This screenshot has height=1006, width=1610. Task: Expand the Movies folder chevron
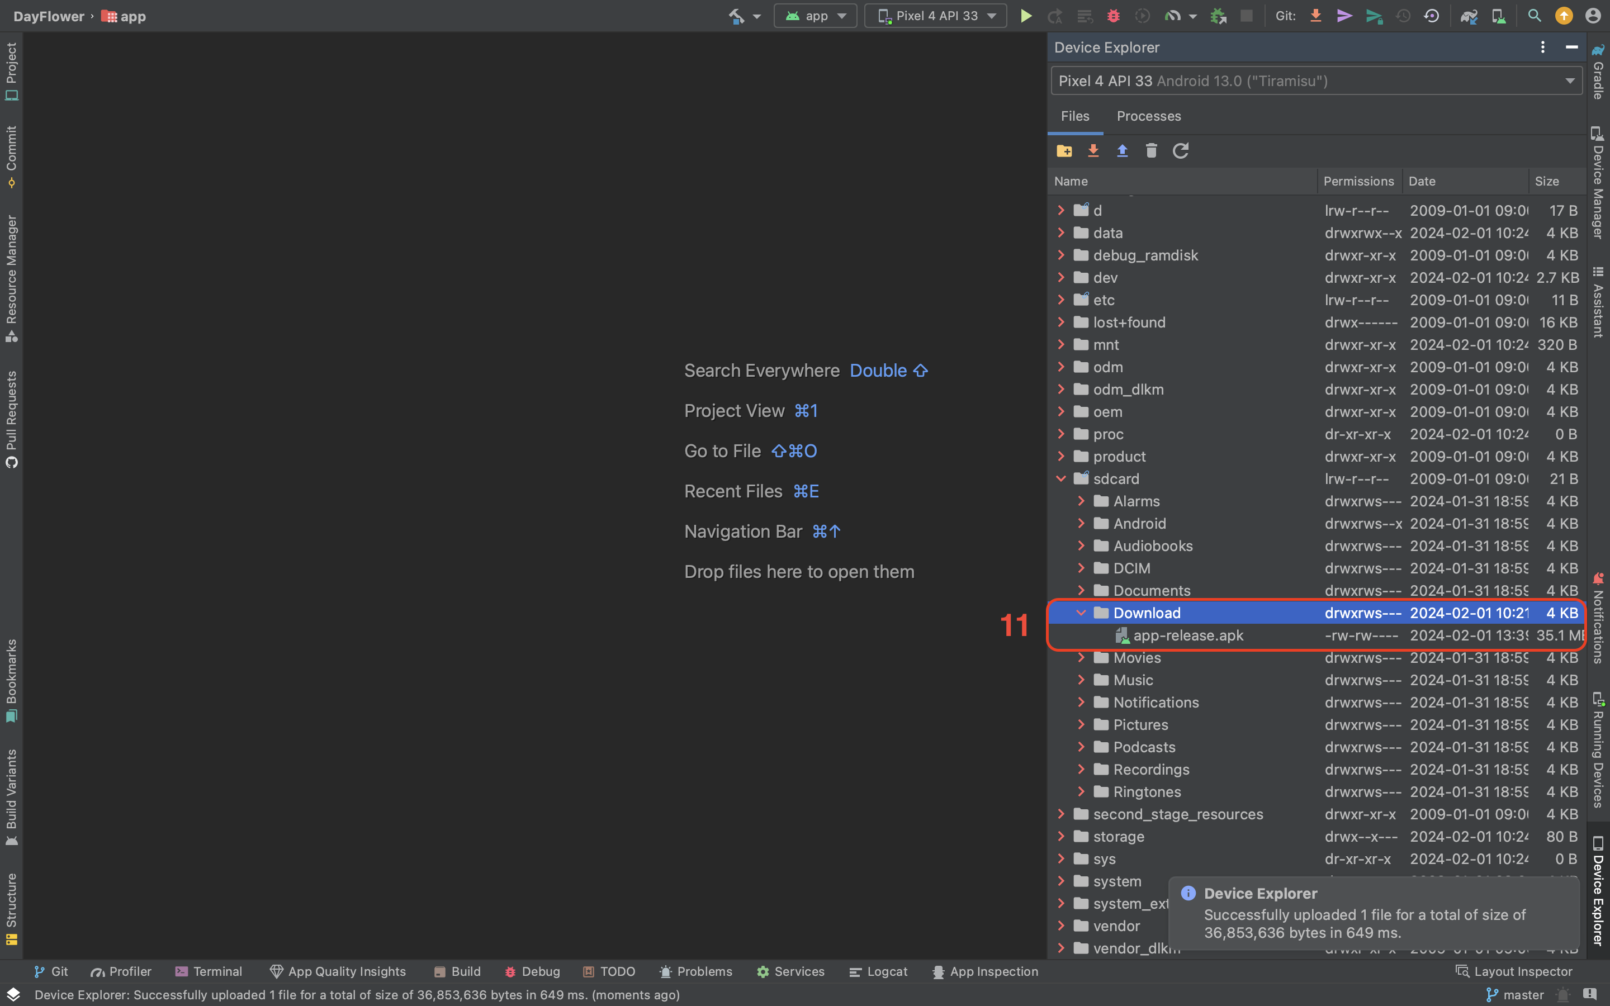click(x=1081, y=658)
